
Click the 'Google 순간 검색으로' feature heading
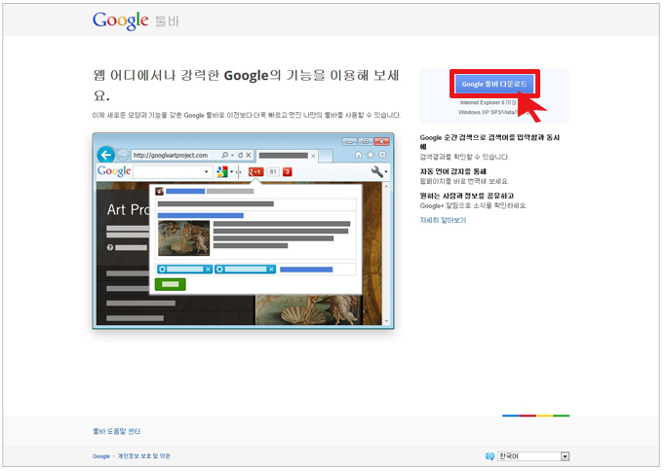(490, 142)
